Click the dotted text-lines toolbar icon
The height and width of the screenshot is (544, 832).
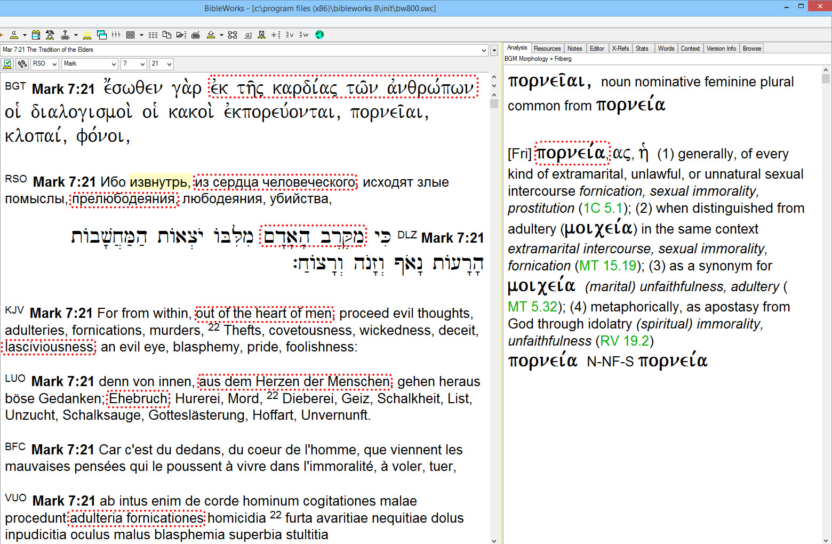pos(153,35)
